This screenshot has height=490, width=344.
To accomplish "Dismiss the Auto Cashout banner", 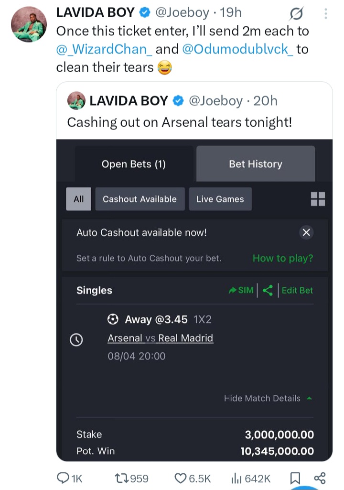I will tap(306, 232).
